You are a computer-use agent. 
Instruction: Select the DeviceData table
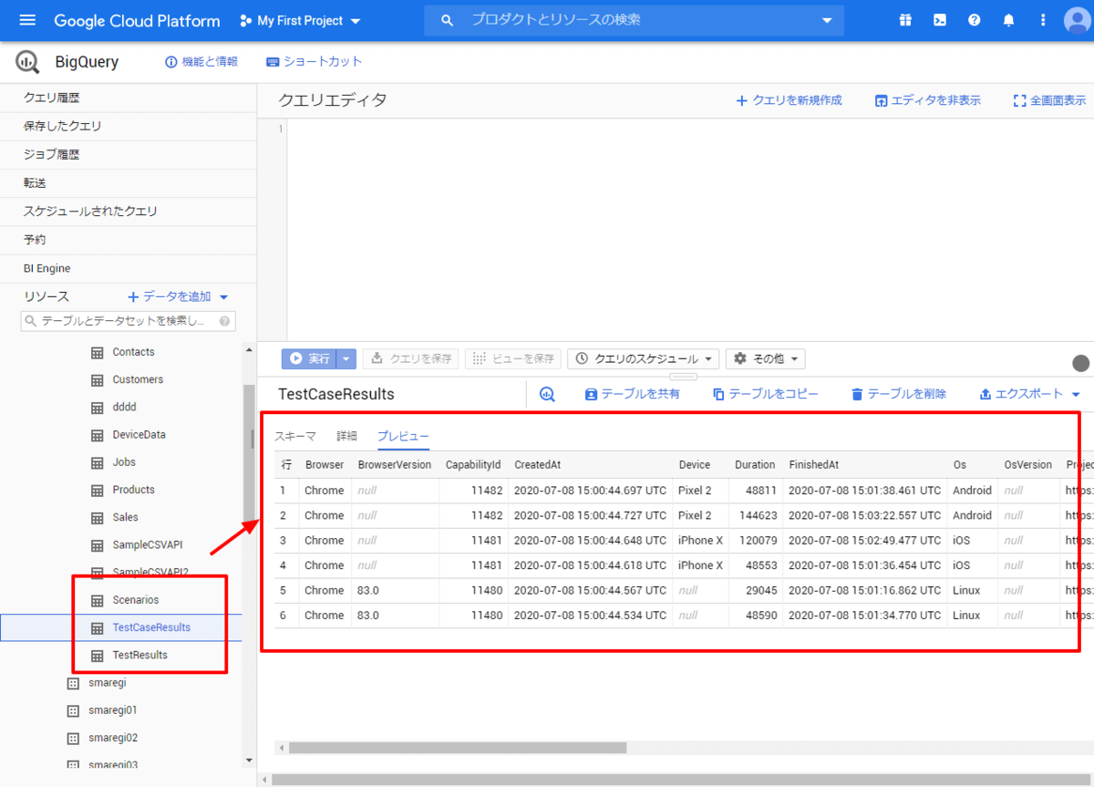139,435
